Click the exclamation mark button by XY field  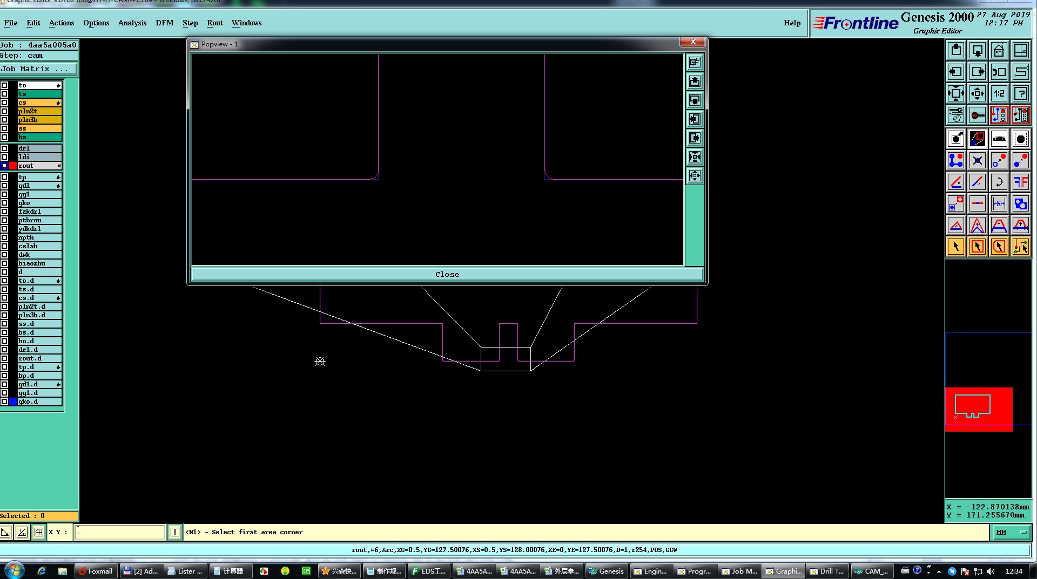(x=175, y=532)
